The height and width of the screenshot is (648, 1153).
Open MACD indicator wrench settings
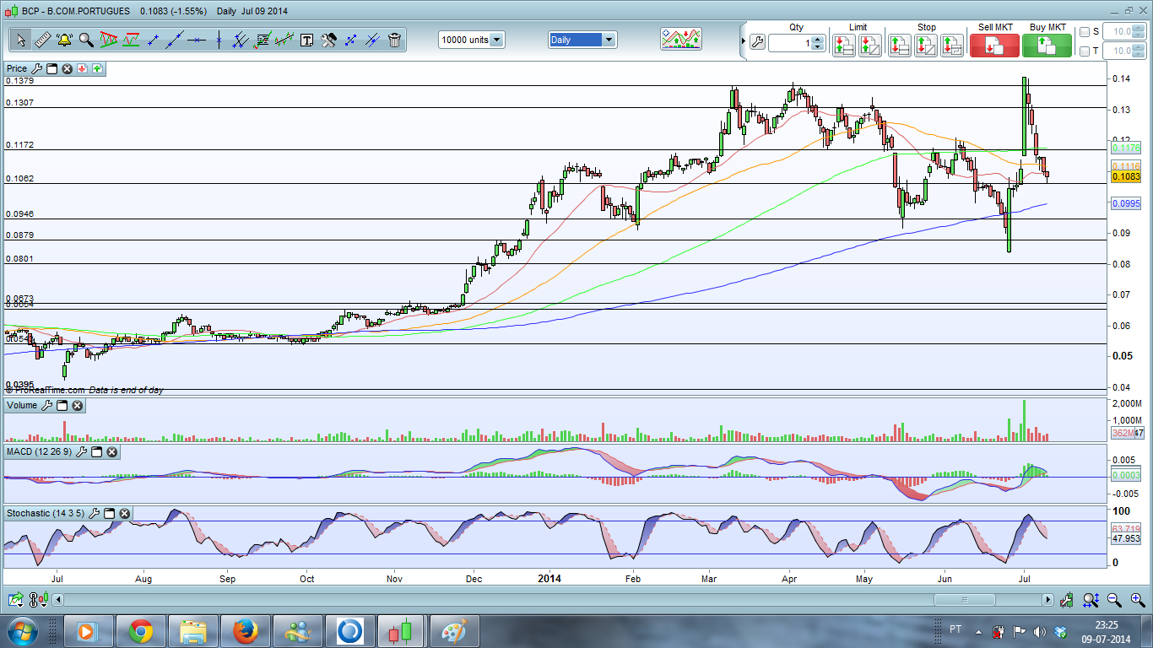(x=82, y=452)
